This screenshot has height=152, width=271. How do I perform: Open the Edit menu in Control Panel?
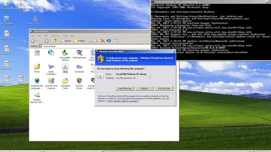(39, 35)
